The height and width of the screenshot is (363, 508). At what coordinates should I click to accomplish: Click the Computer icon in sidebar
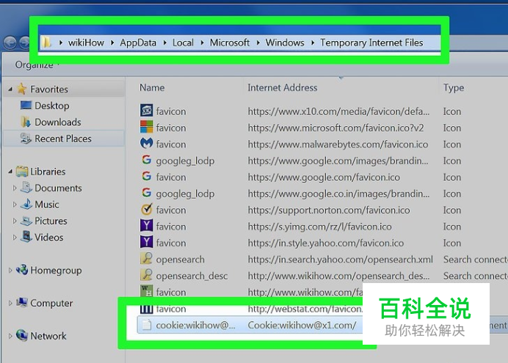point(22,302)
